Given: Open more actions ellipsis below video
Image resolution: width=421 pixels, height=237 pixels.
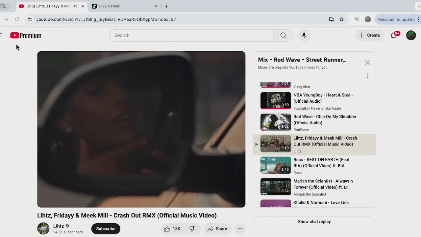Looking at the screenshot, I should point(240,229).
